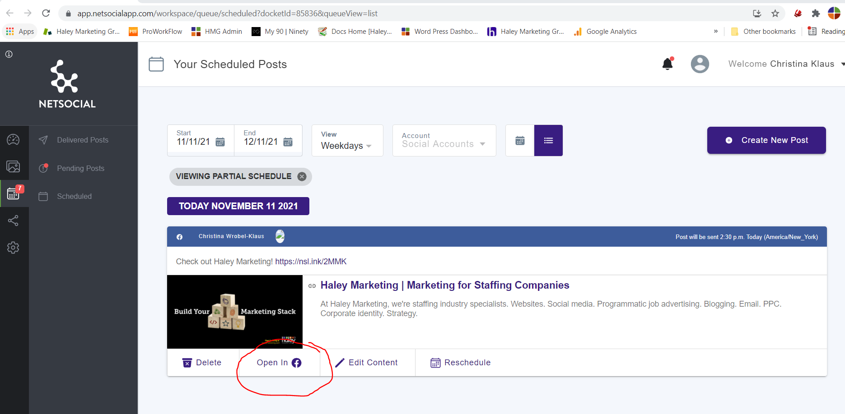This screenshot has width=845, height=414.
Task: Open the Social Accounts dropdown
Action: point(444,141)
